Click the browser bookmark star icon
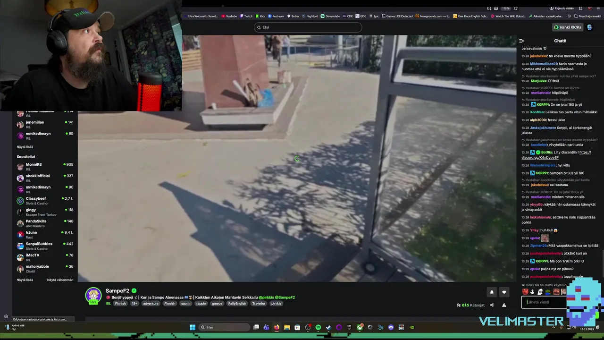Viewport: 604px width, 340px height. [x=516, y=8]
